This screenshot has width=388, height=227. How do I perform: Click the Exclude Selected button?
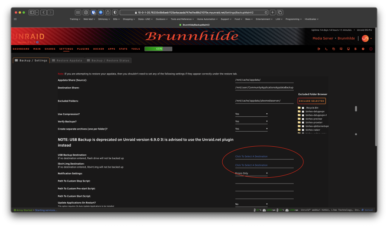click(312, 101)
